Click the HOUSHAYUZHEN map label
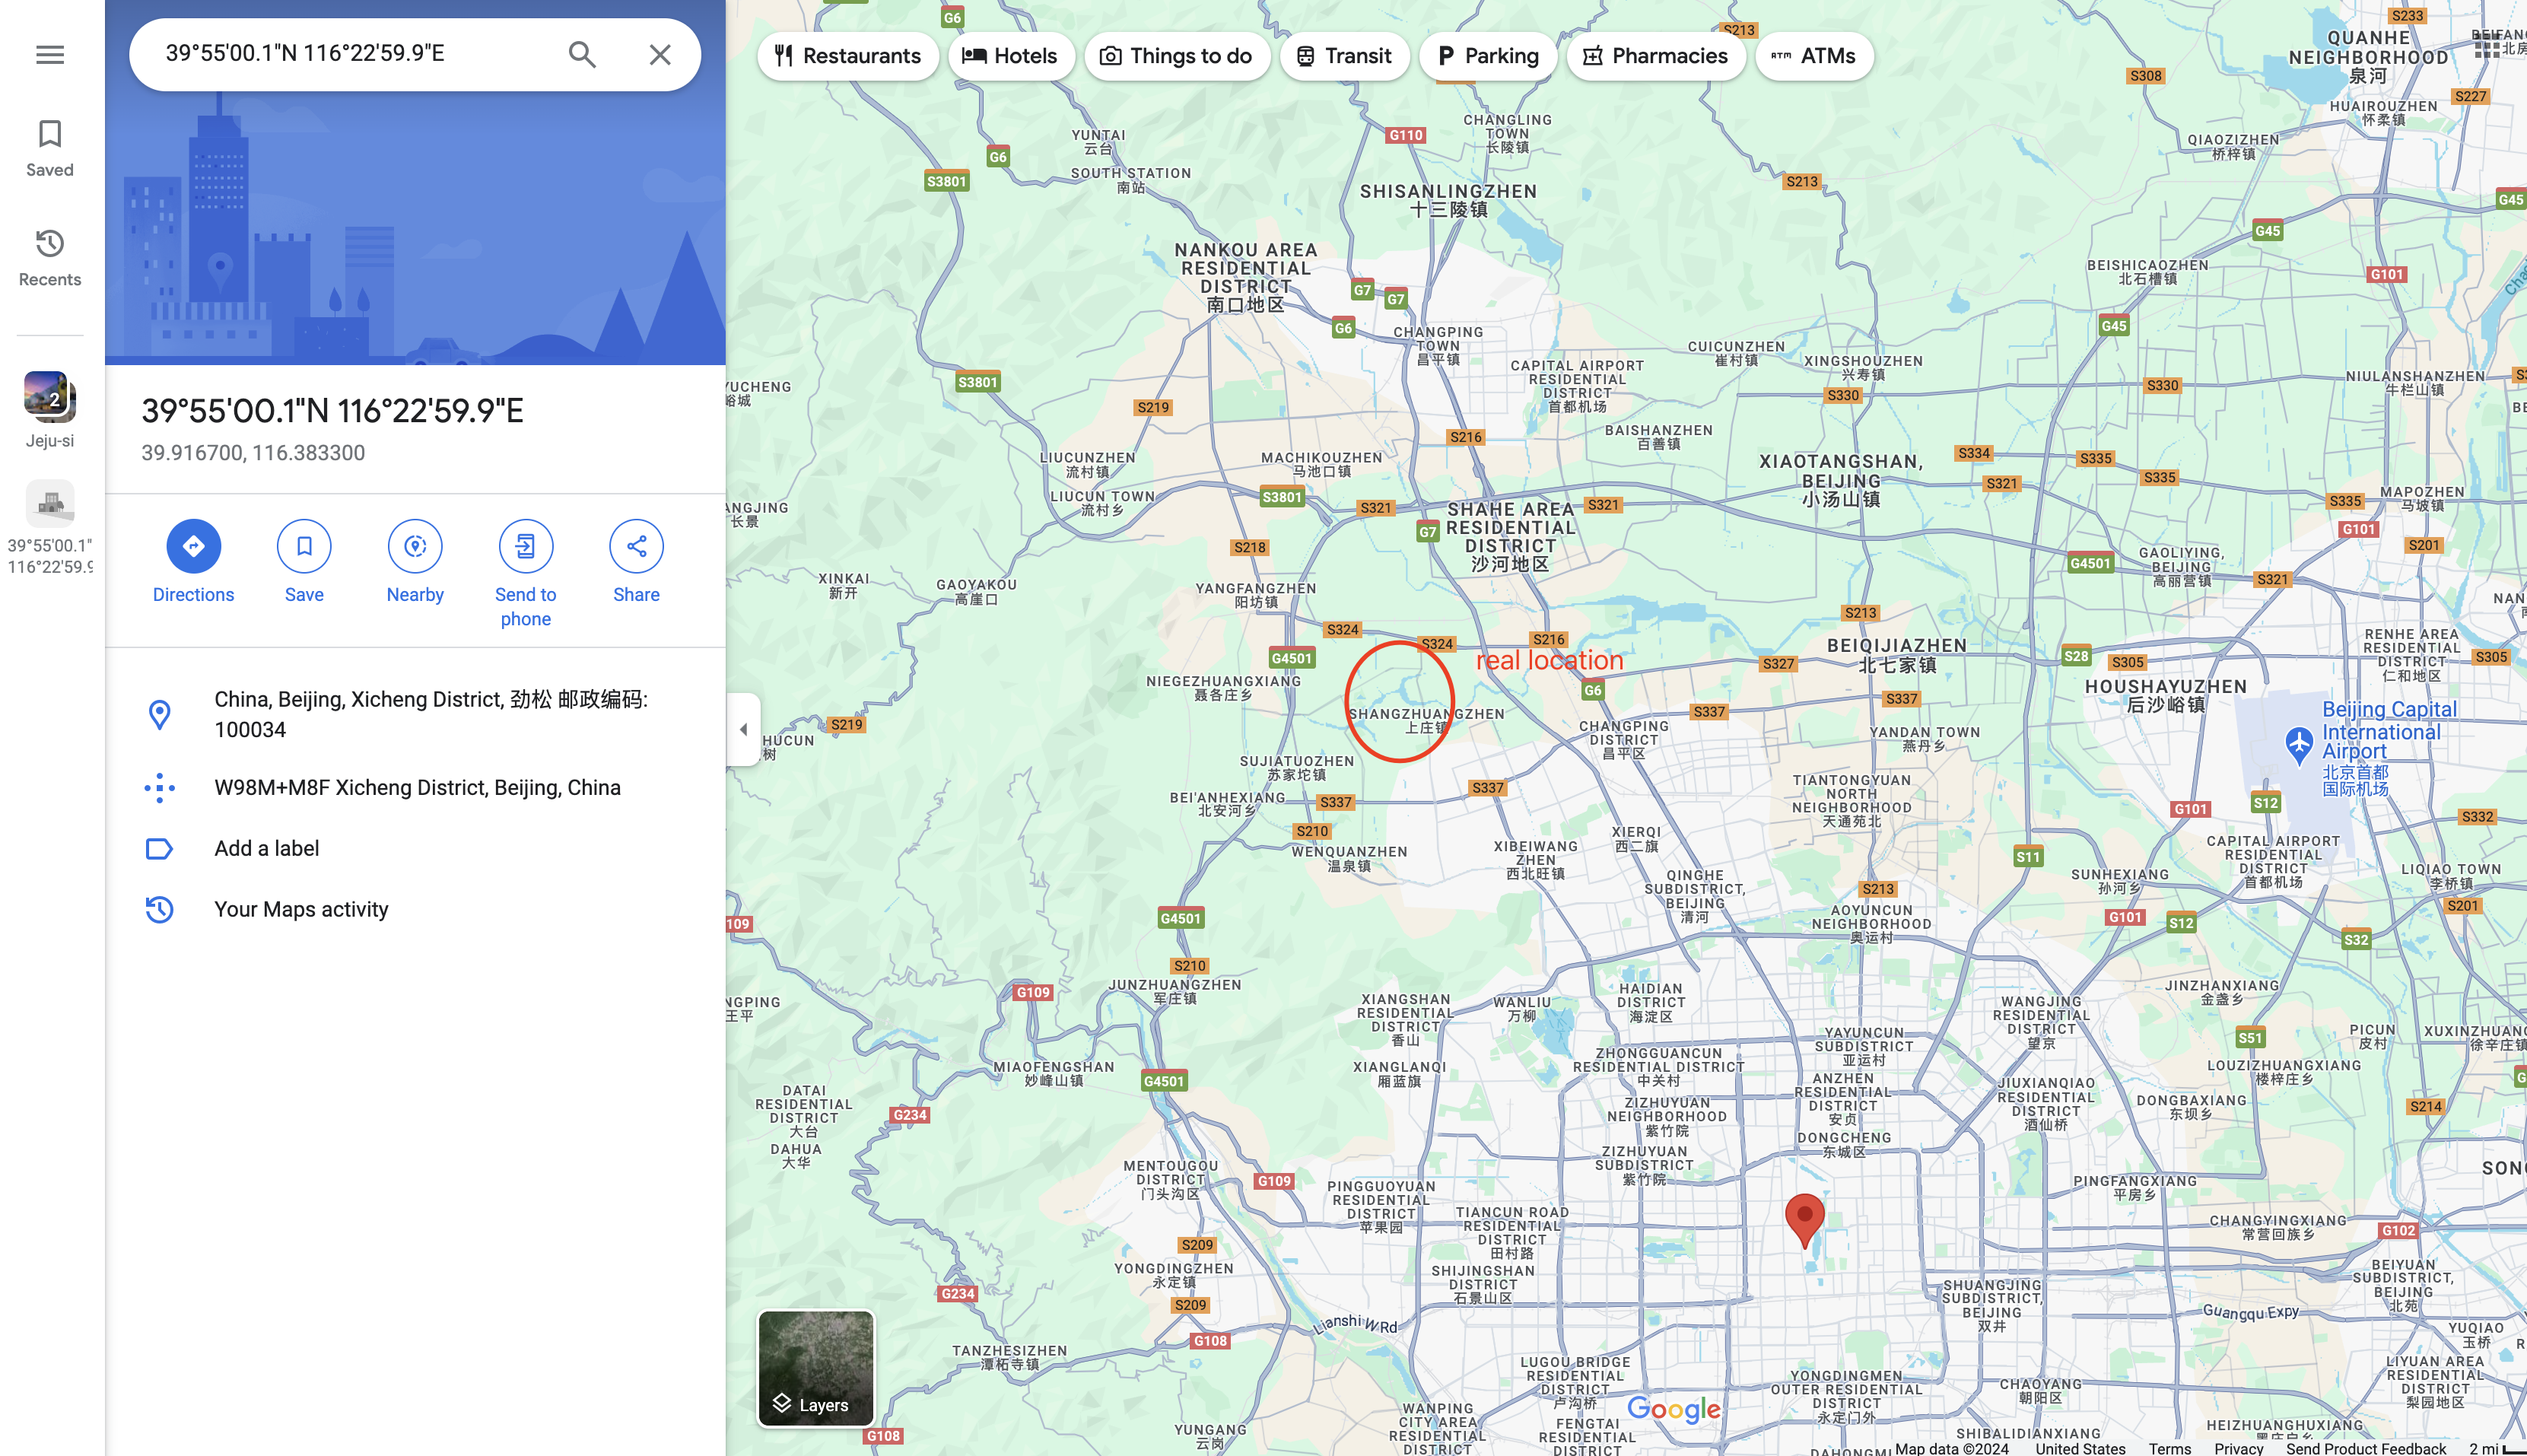This screenshot has height=1456, width=2527. tap(2165, 695)
